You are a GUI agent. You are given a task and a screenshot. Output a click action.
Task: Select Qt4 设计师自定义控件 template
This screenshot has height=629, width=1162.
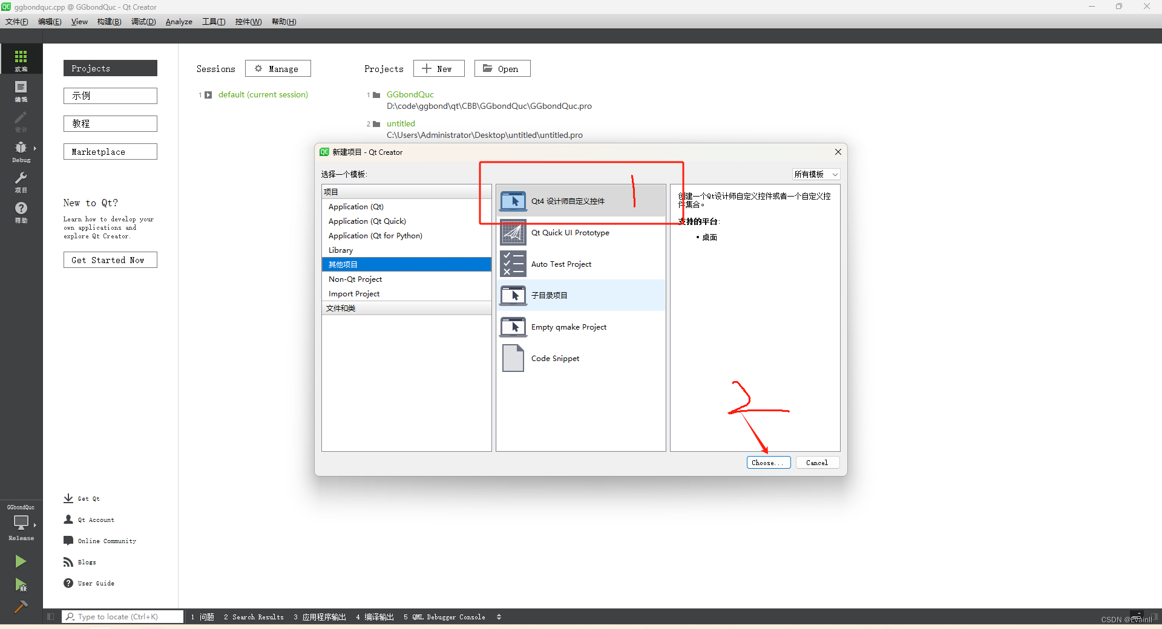(x=581, y=201)
